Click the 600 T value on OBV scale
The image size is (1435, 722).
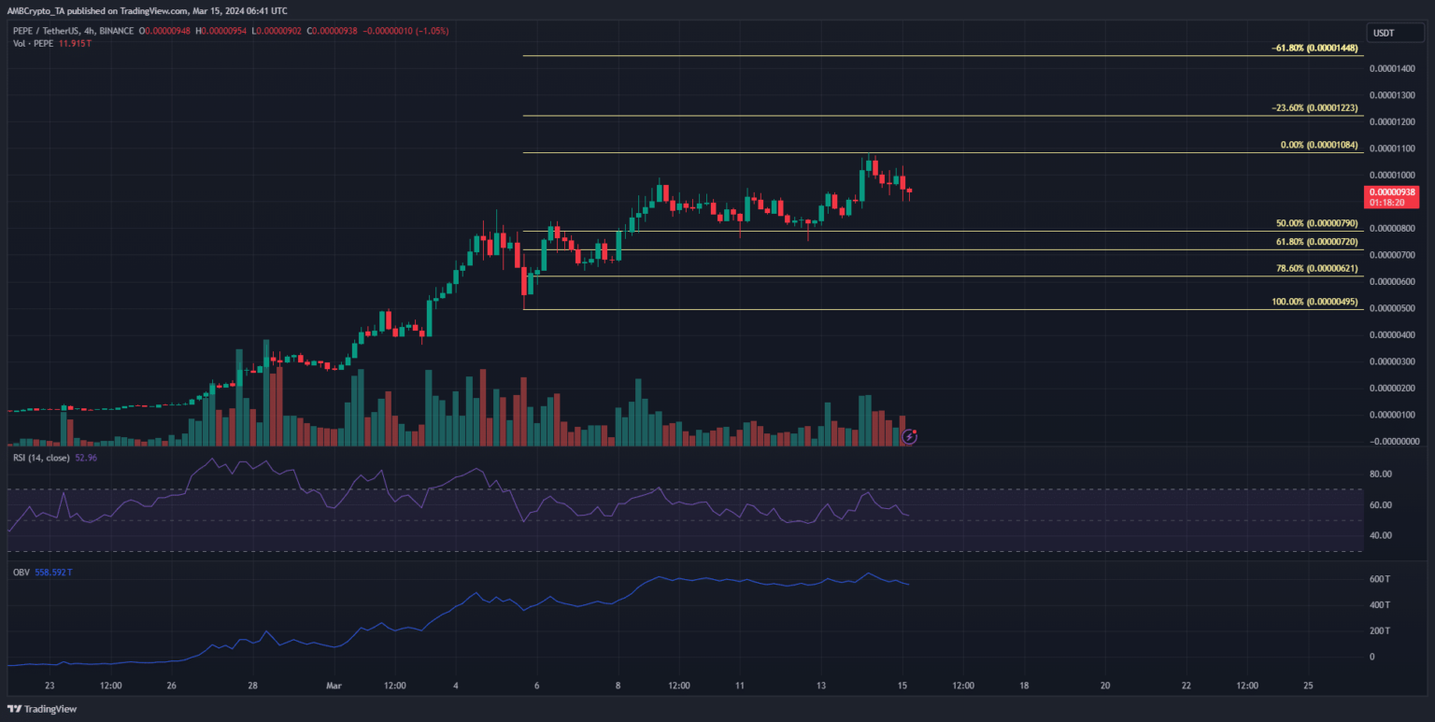click(1379, 579)
